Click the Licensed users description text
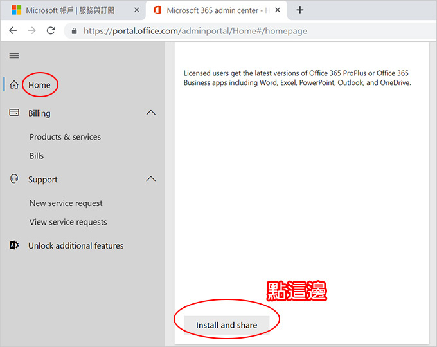This screenshot has height=347, width=437. tap(297, 78)
